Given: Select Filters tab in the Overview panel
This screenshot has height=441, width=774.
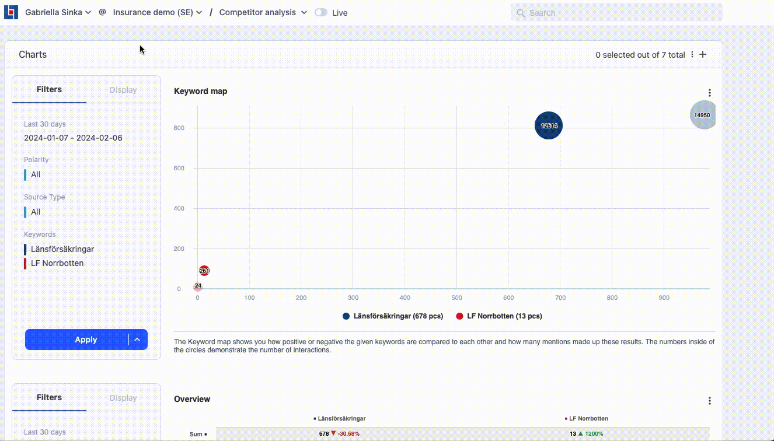Looking at the screenshot, I should 49,397.
